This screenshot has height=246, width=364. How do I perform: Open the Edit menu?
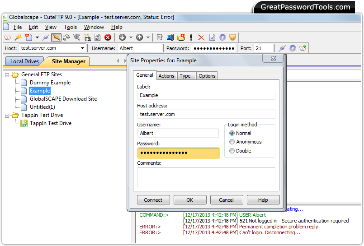(33, 27)
